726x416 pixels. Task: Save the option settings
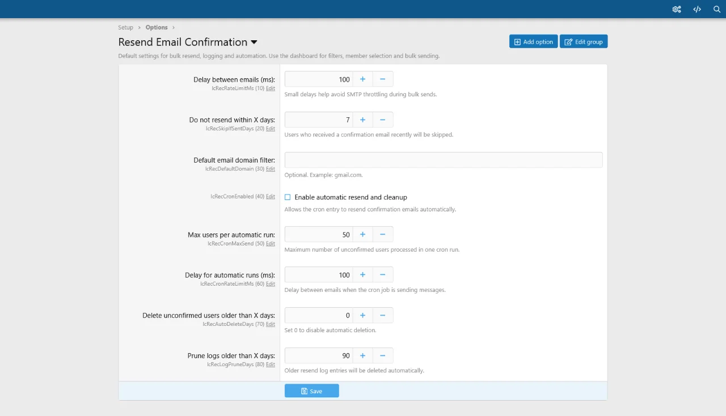(x=311, y=391)
